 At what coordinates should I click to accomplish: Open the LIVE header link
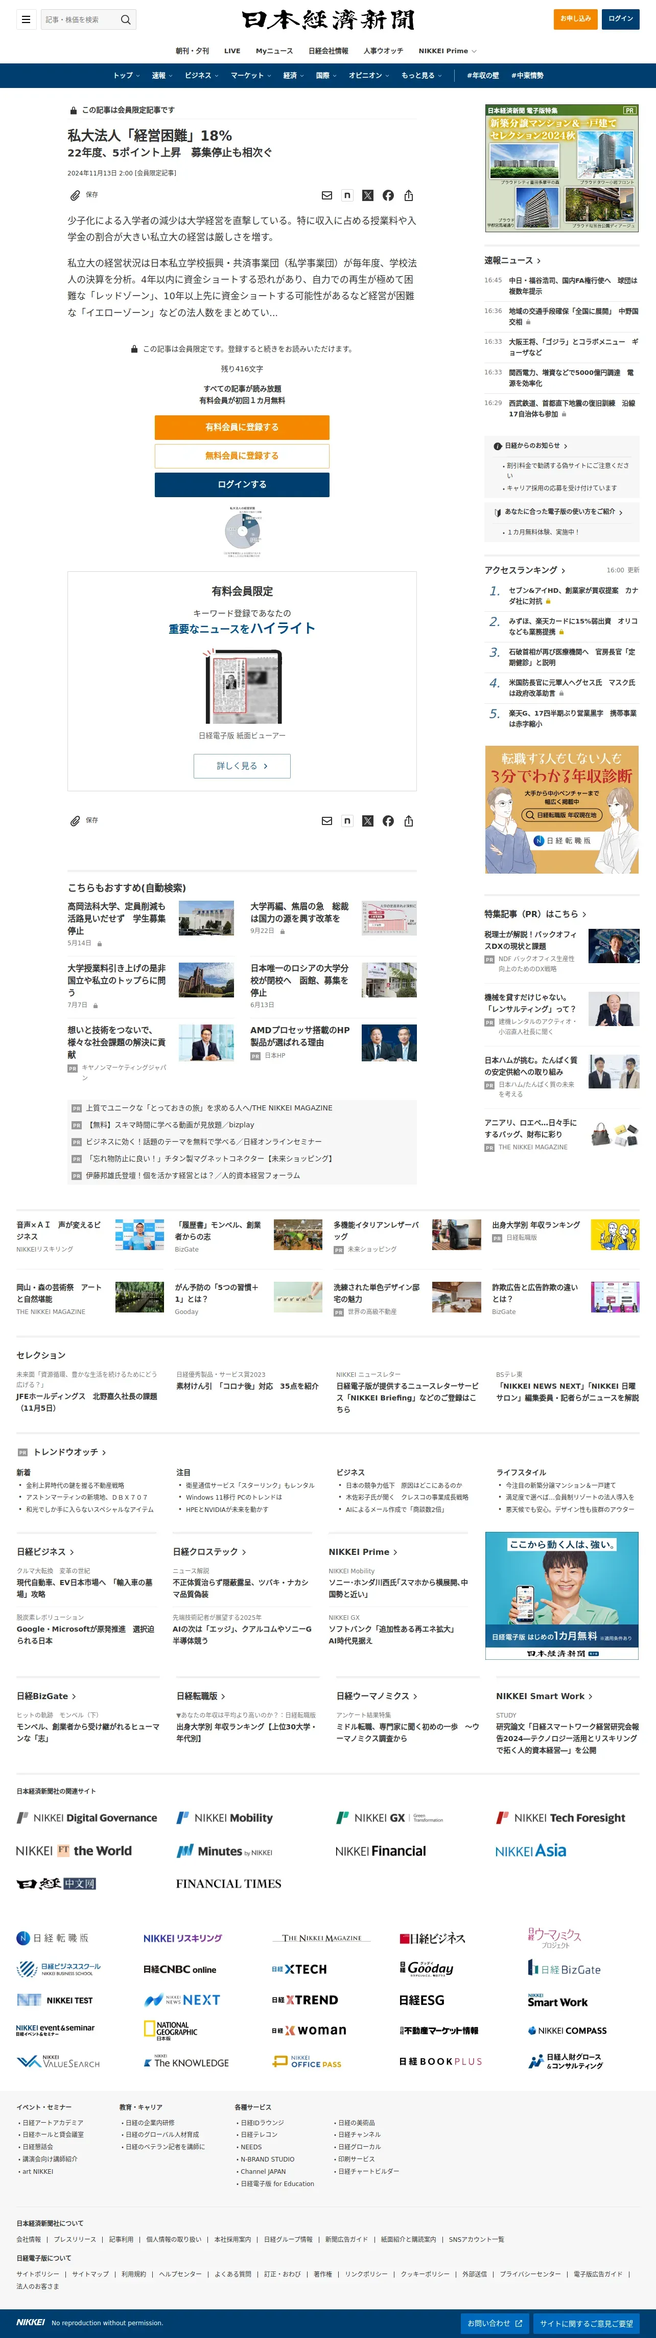[232, 51]
